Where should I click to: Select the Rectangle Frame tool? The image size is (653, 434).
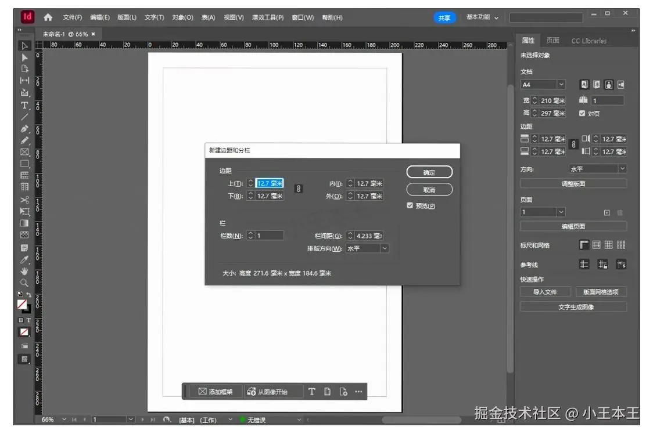coord(24,152)
